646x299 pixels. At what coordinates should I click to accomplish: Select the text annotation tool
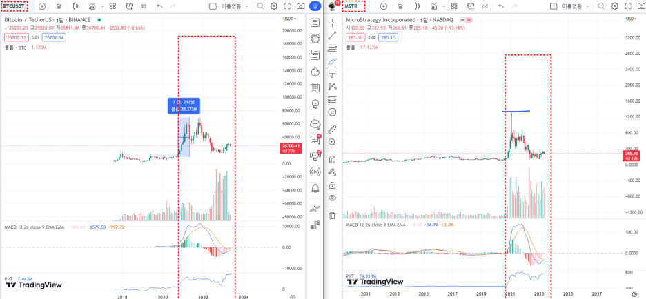[332, 73]
